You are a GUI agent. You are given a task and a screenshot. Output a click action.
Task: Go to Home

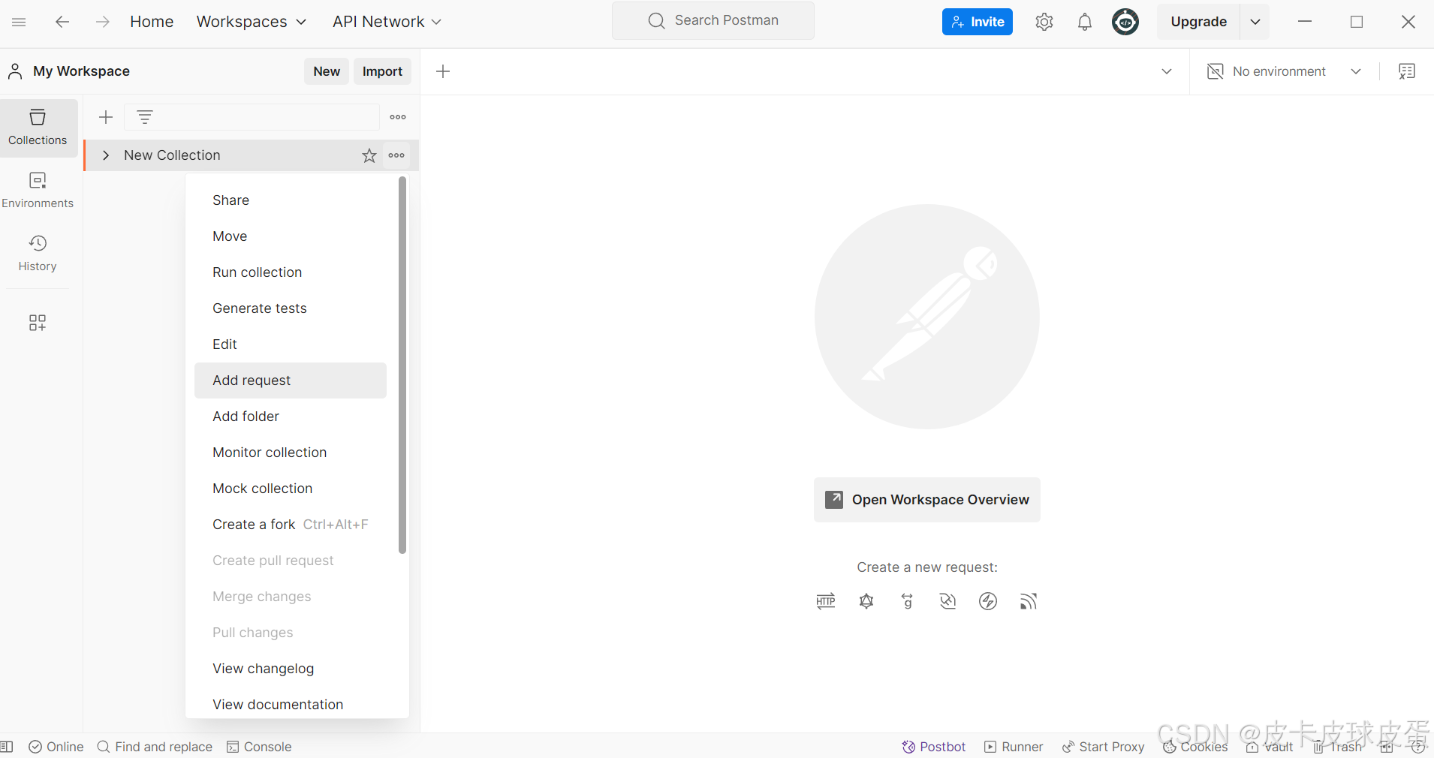152,22
